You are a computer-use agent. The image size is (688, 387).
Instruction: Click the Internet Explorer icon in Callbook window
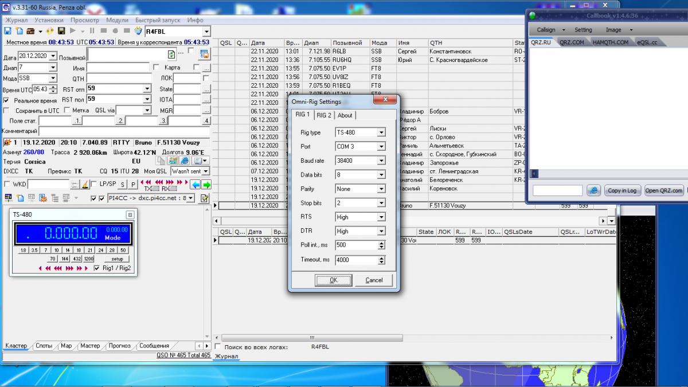[x=593, y=190]
